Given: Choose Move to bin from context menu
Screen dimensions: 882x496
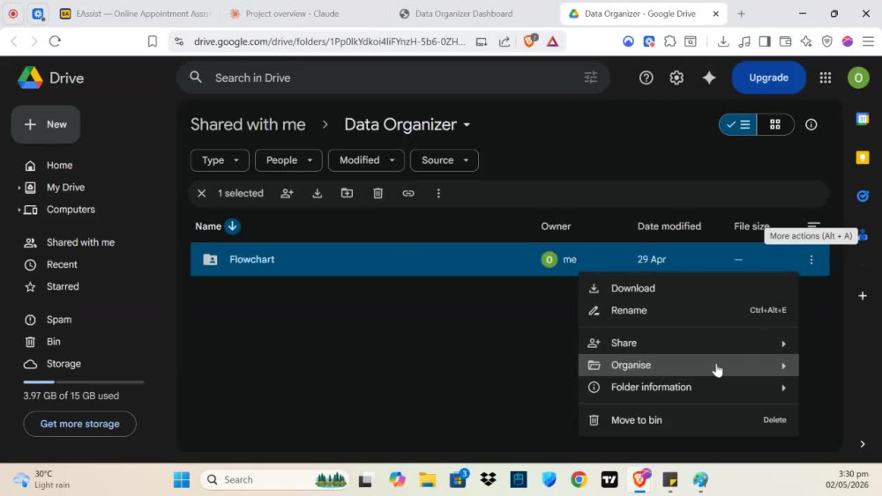Looking at the screenshot, I should point(688,420).
